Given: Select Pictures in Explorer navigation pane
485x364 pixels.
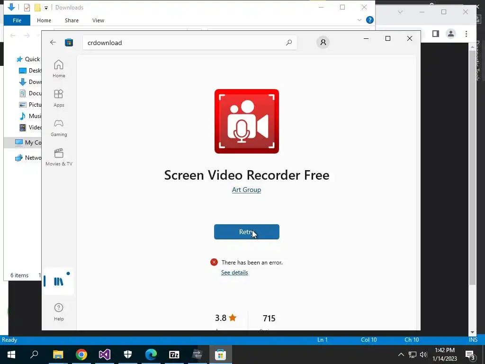Looking at the screenshot, I should click(x=30, y=105).
